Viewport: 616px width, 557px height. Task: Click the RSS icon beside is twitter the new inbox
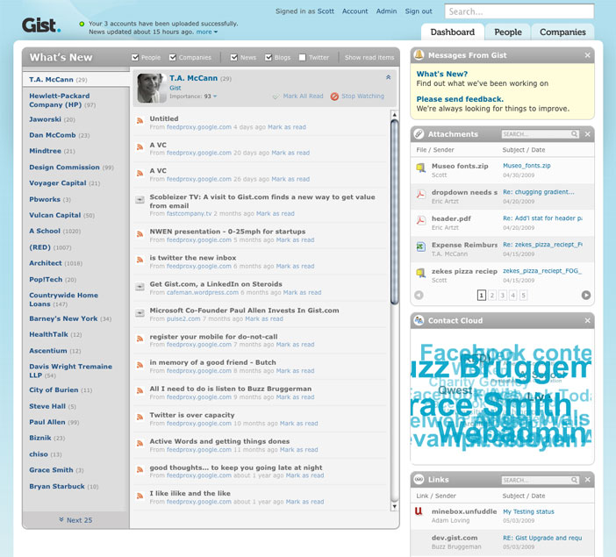[140, 260]
